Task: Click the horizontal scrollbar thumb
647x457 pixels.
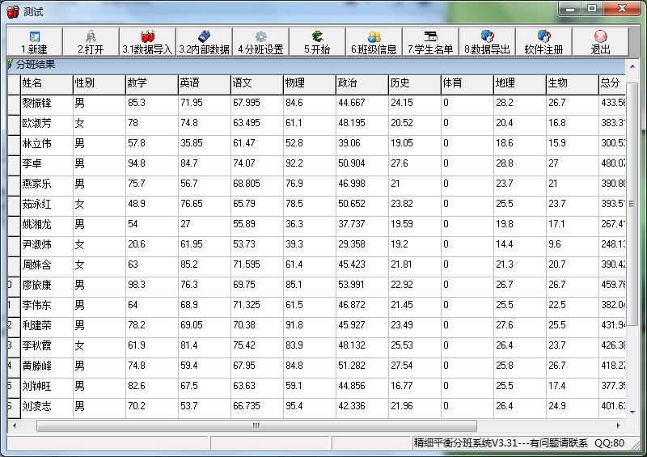Action: tap(256, 425)
